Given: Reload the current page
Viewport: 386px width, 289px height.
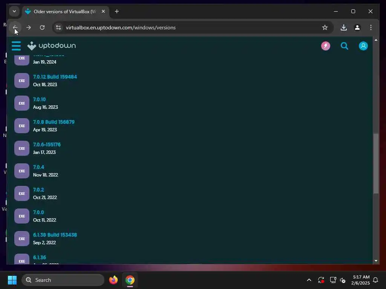Looking at the screenshot, I should pyautogui.click(x=42, y=27).
